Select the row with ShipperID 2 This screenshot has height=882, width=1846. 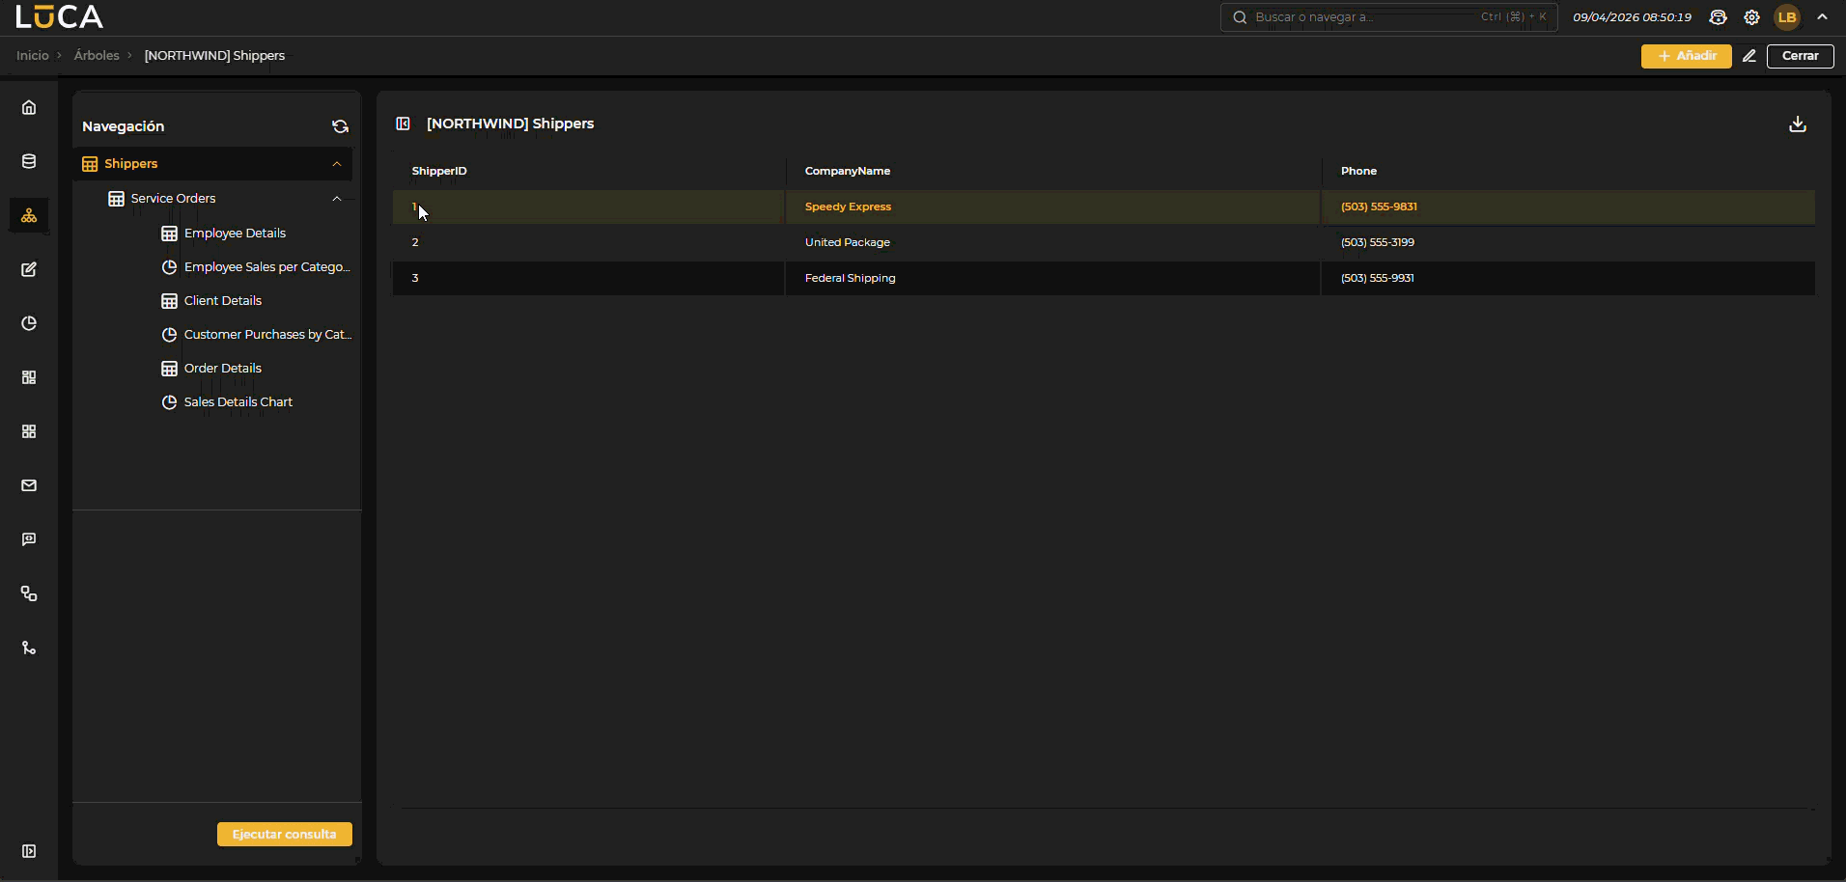click(x=1104, y=242)
